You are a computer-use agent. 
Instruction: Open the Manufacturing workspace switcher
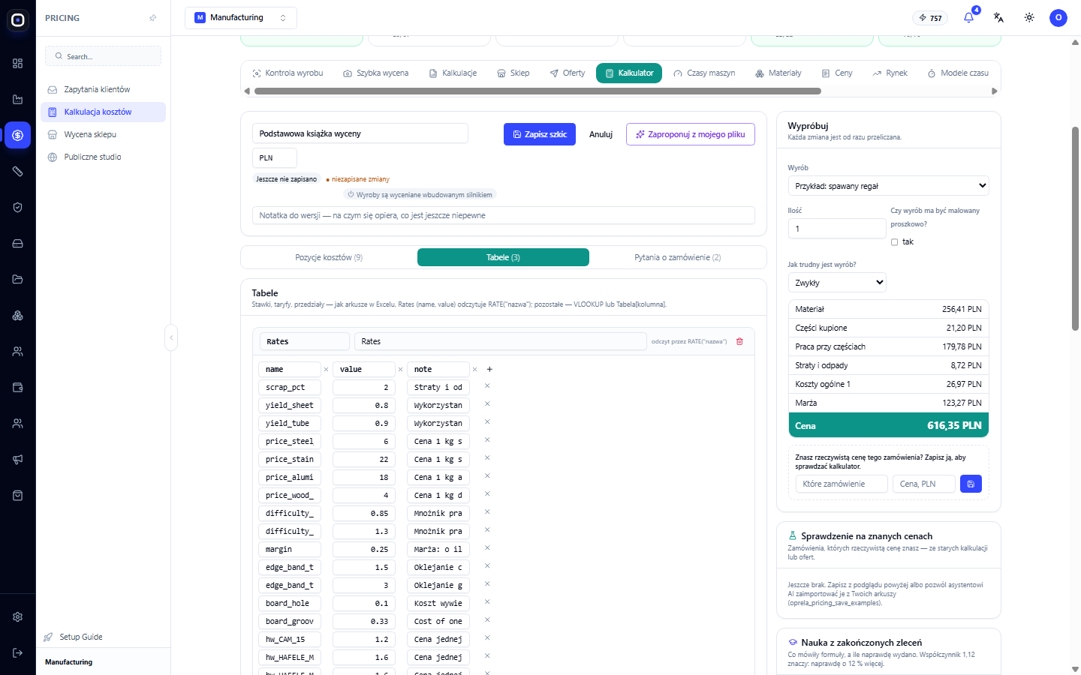click(241, 18)
